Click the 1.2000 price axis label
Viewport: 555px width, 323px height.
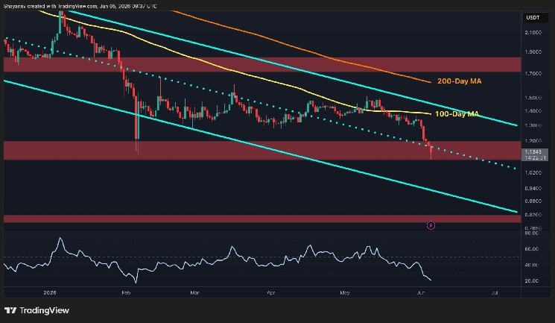533,141
